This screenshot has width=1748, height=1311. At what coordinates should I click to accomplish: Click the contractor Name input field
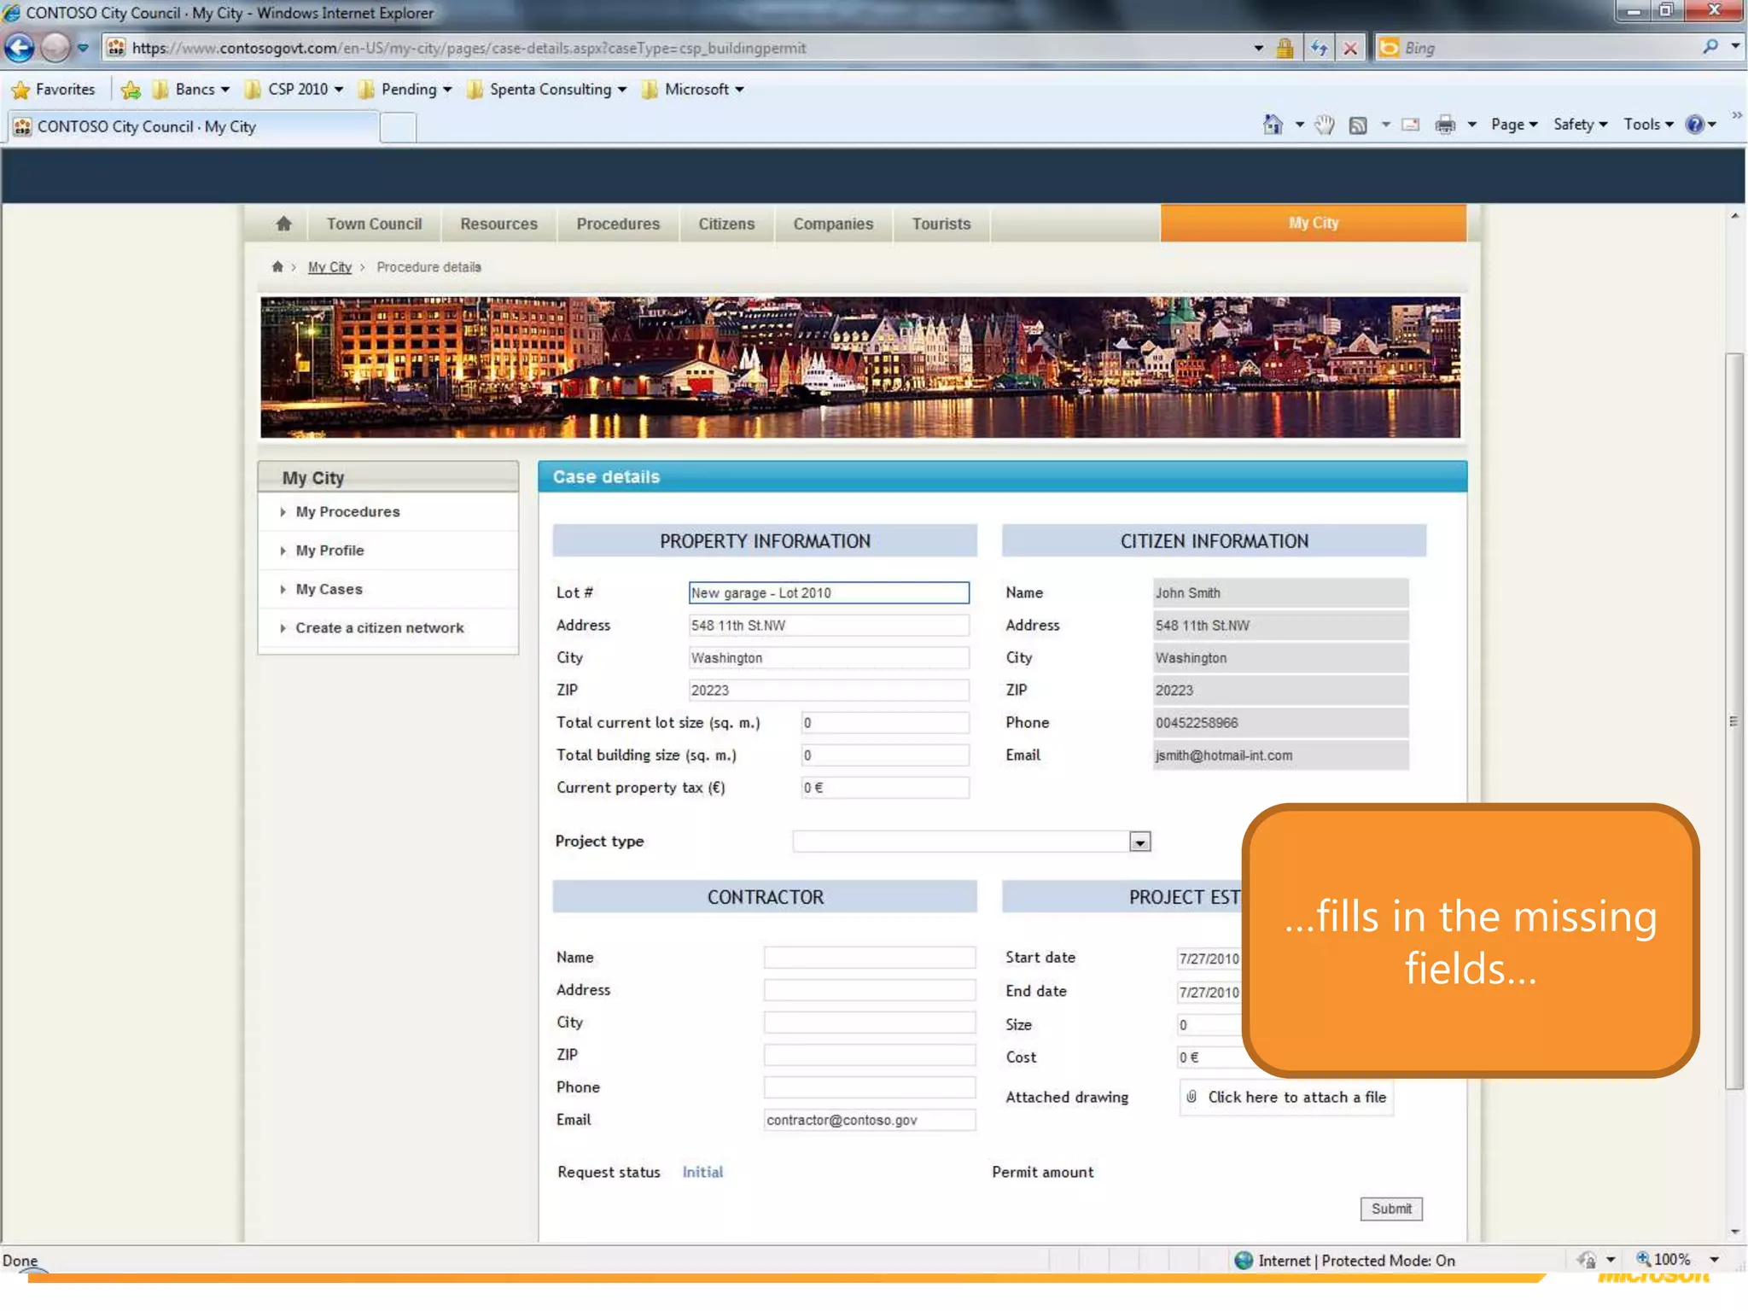tap(869, 958)
